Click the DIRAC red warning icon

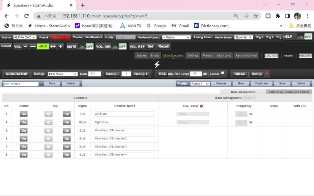click(x=267, y=74)
